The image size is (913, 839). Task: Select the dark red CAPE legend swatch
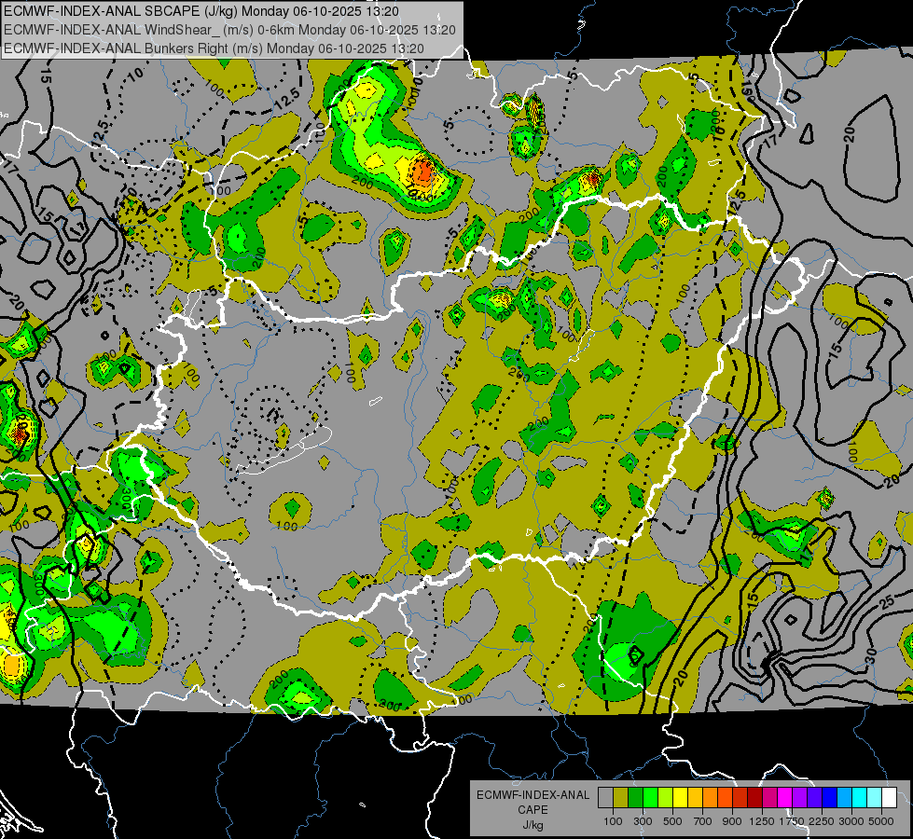pos(755,797)
